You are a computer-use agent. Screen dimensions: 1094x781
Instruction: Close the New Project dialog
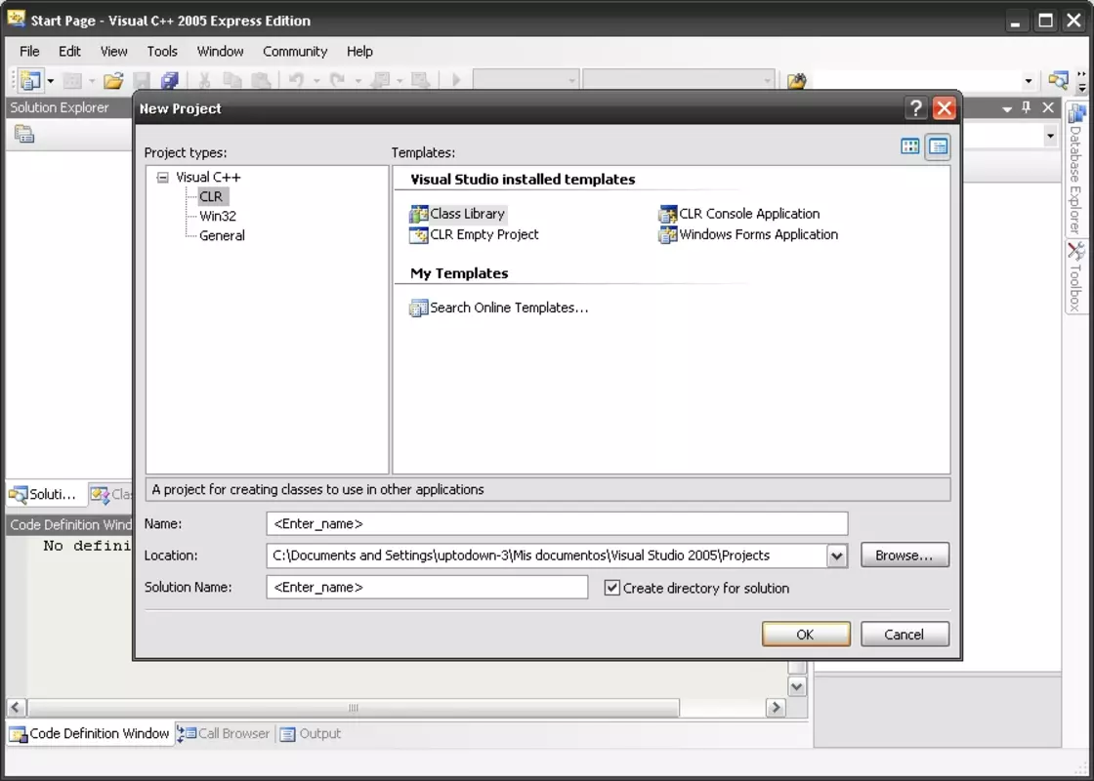click(944, 108)
